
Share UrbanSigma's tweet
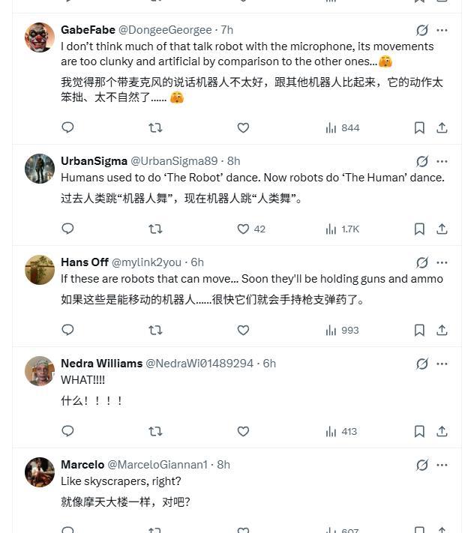(442, 229)
